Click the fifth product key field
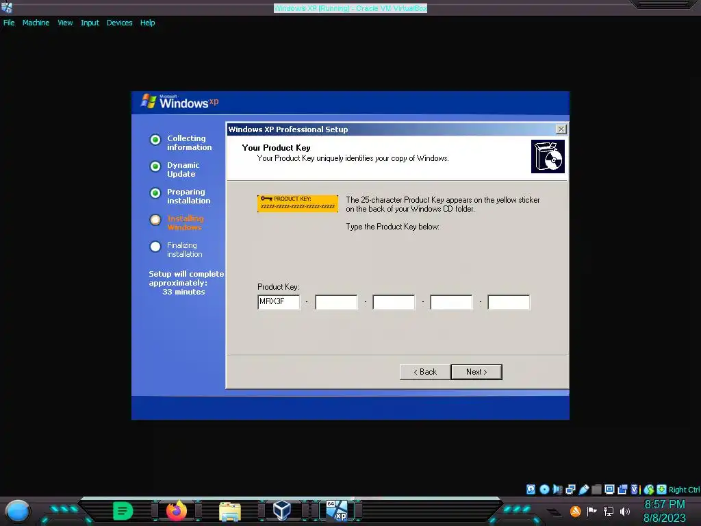The image size is (701, 526). (509, 302)
